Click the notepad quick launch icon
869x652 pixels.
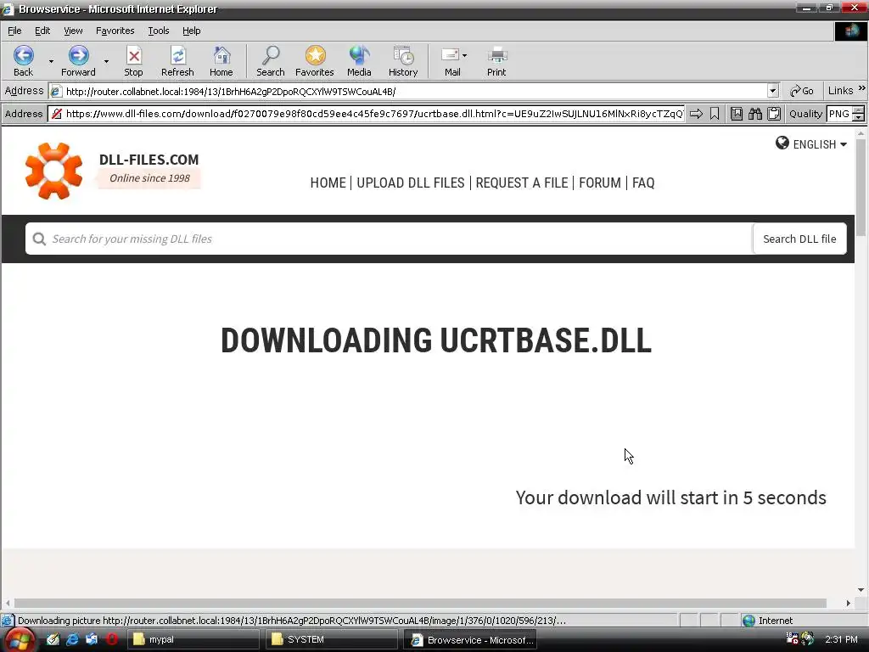(x=53, y=639)
